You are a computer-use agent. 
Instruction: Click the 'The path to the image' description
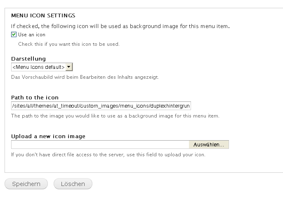(x=115, y=116)
